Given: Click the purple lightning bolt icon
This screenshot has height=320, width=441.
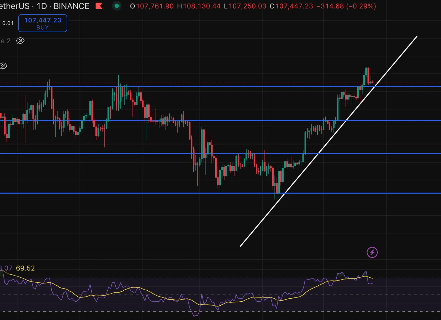Looking at the screenshot, I should pos(372,252).
